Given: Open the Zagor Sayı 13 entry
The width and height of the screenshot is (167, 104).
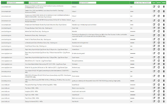Looking at the screenshot, I should coord(154,53).
